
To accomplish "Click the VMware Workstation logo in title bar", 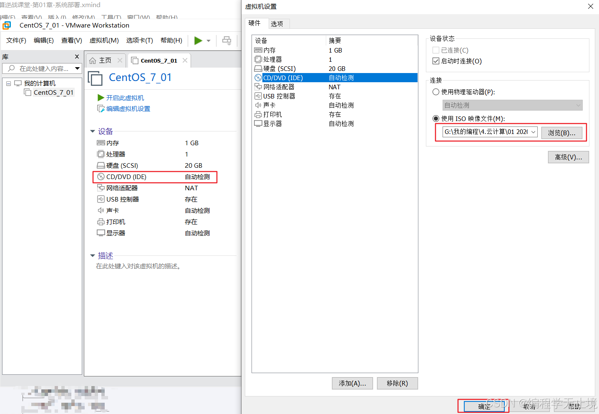I will pyautogui.click(x=7, y=25).
